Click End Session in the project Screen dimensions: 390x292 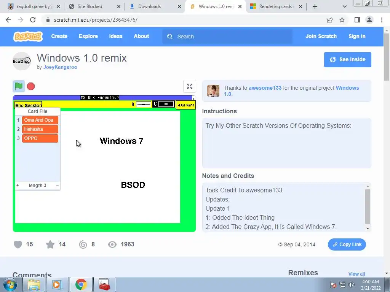(x=28, y=105)
